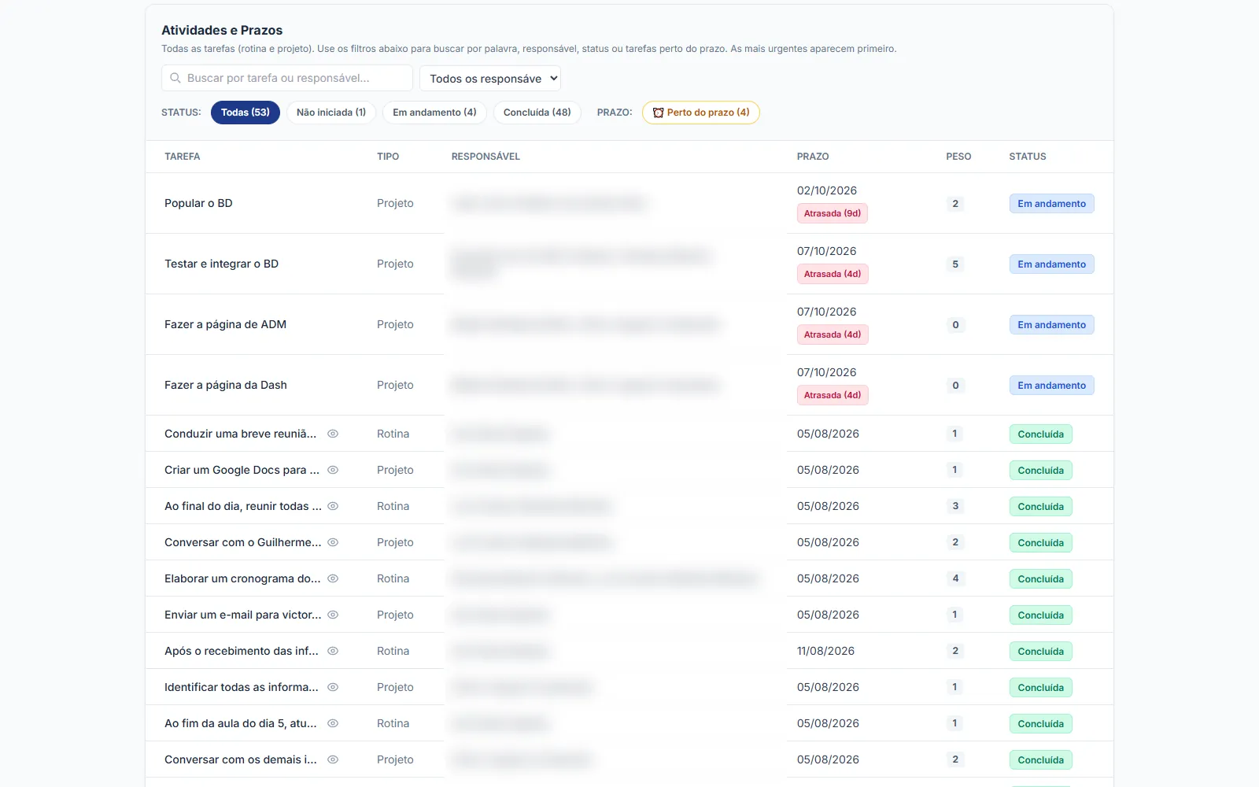The width and height of the screenshot is (1259, 787).
Task: Click eye icon beside Conversar com os demais task
Action: coord(333,759)
